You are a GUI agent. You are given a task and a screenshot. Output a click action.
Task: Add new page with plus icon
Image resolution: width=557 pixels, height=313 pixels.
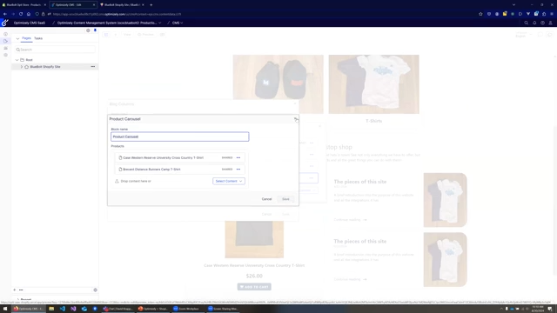(x=15, y=290)
